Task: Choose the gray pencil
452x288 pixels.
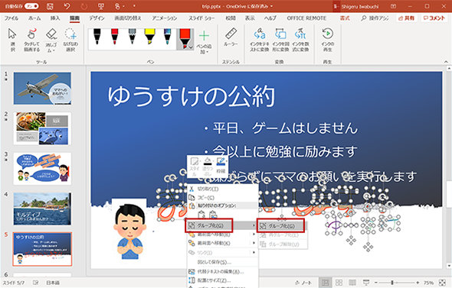Action: click(132, 37)
